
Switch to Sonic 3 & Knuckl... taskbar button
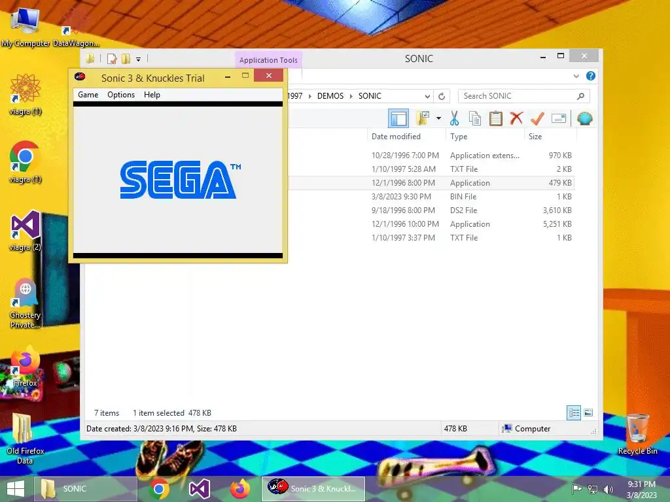coord(313,489)
